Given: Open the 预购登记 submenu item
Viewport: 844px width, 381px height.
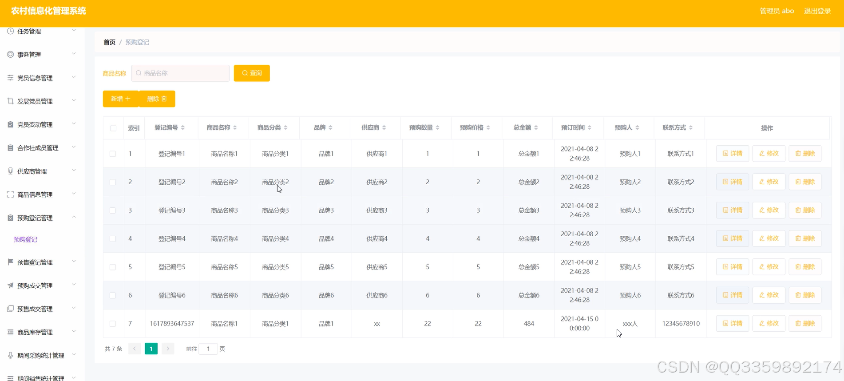Looking at the screenshot, I should click(x=25, y=239).
